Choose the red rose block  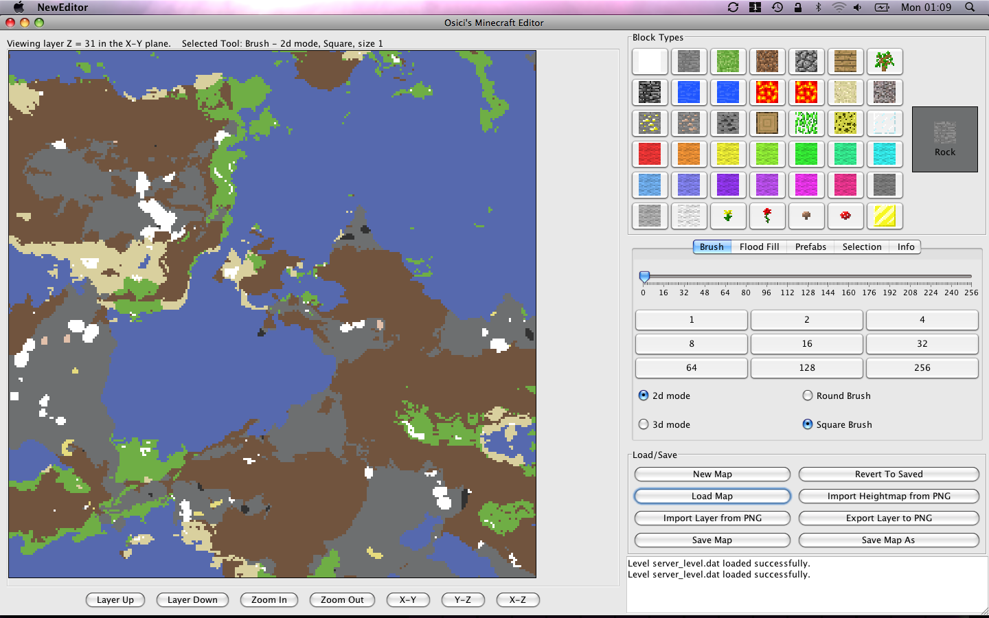pos(767,216)
